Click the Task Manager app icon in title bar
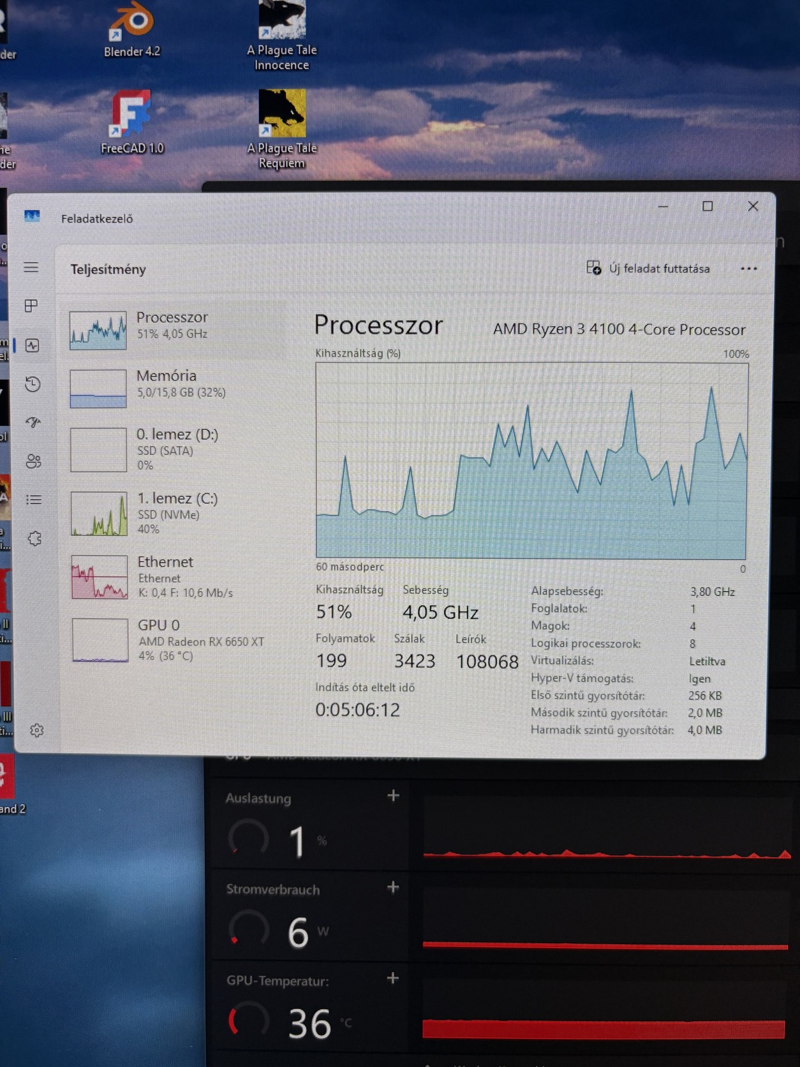This screenshot has width=800, height=1067. [32, 216]
